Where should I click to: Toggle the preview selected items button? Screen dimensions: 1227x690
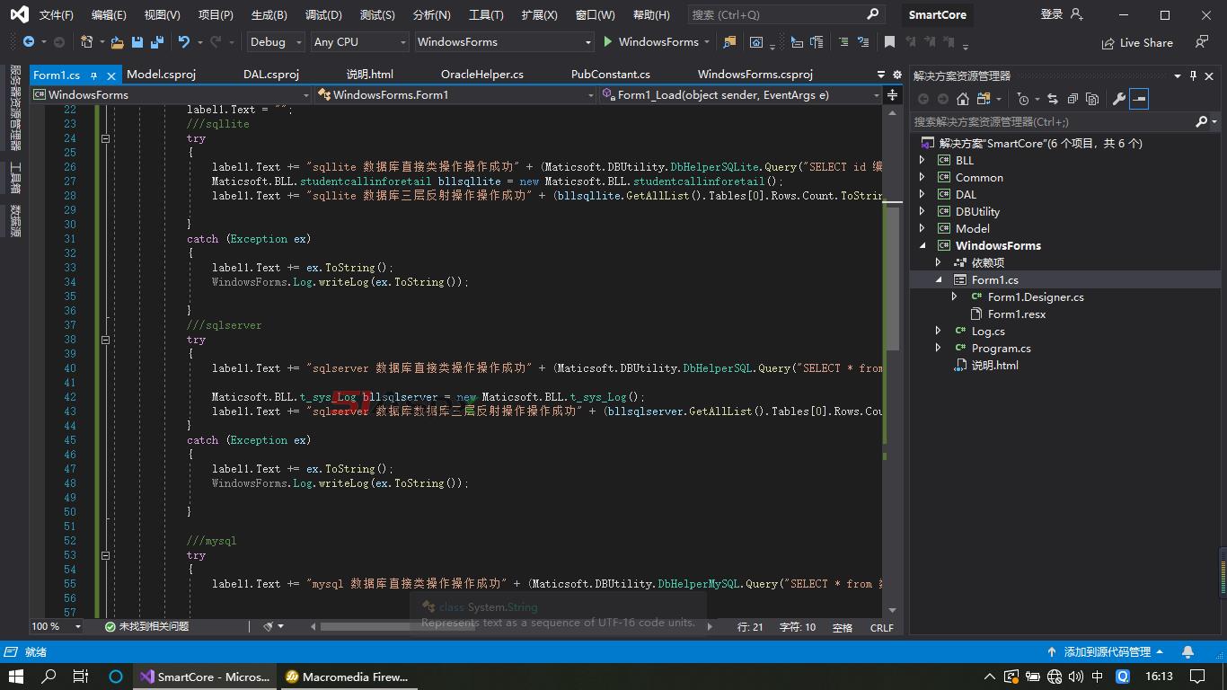click(x=1139, y=99)
